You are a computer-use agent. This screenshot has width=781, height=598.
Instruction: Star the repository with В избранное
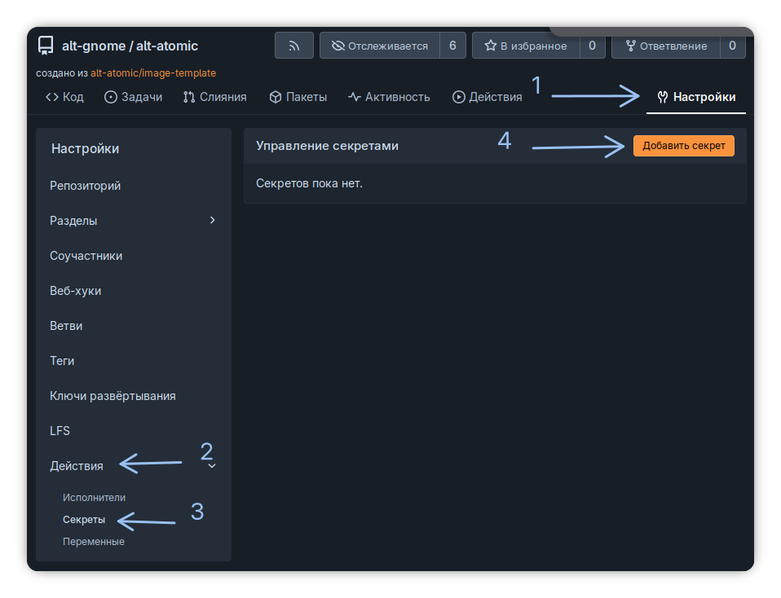tap(526, 46)
